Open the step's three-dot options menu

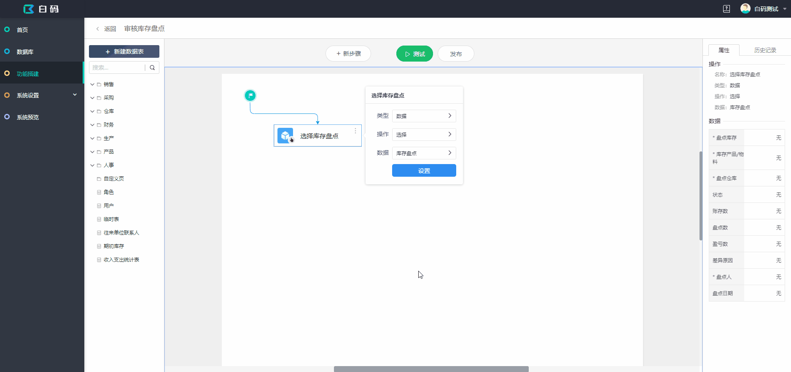tap(355, 131)
